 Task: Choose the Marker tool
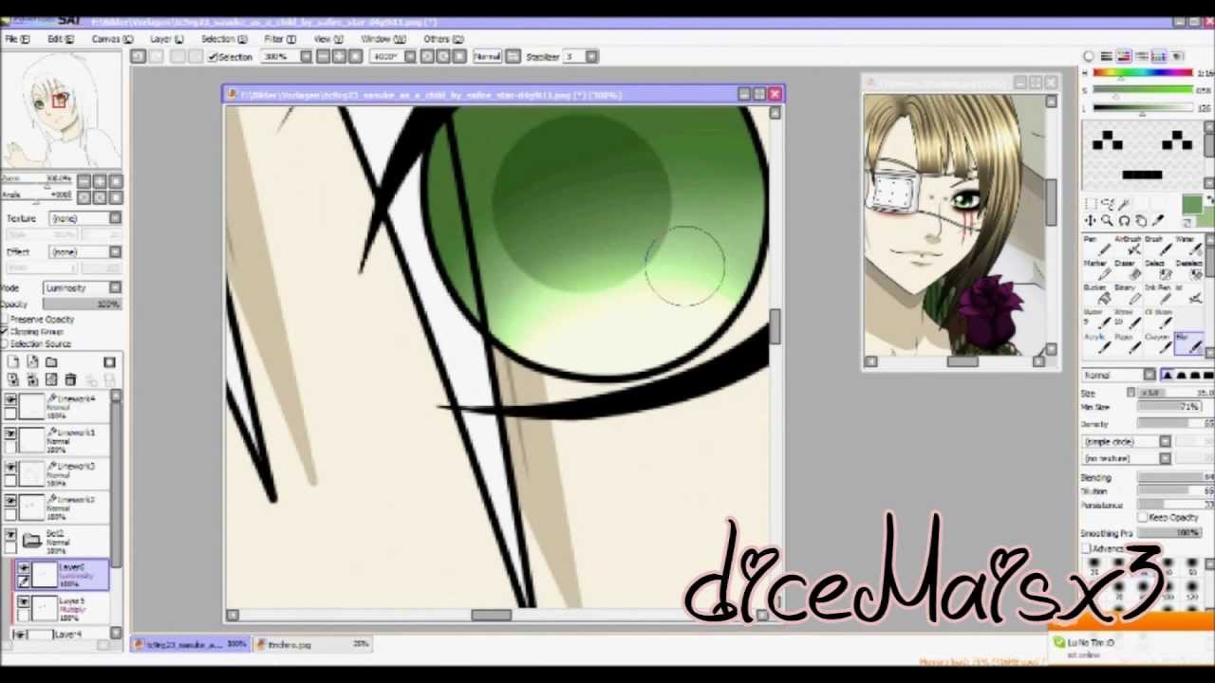tap(1095, 269)
